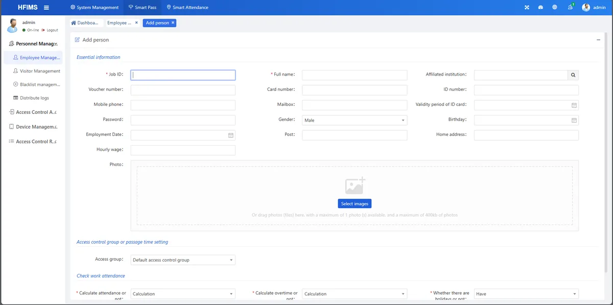Image resolution: width=613 pixels, height=305 pixels.
Task: Click the Select images button
Action: tap(355, 203)
